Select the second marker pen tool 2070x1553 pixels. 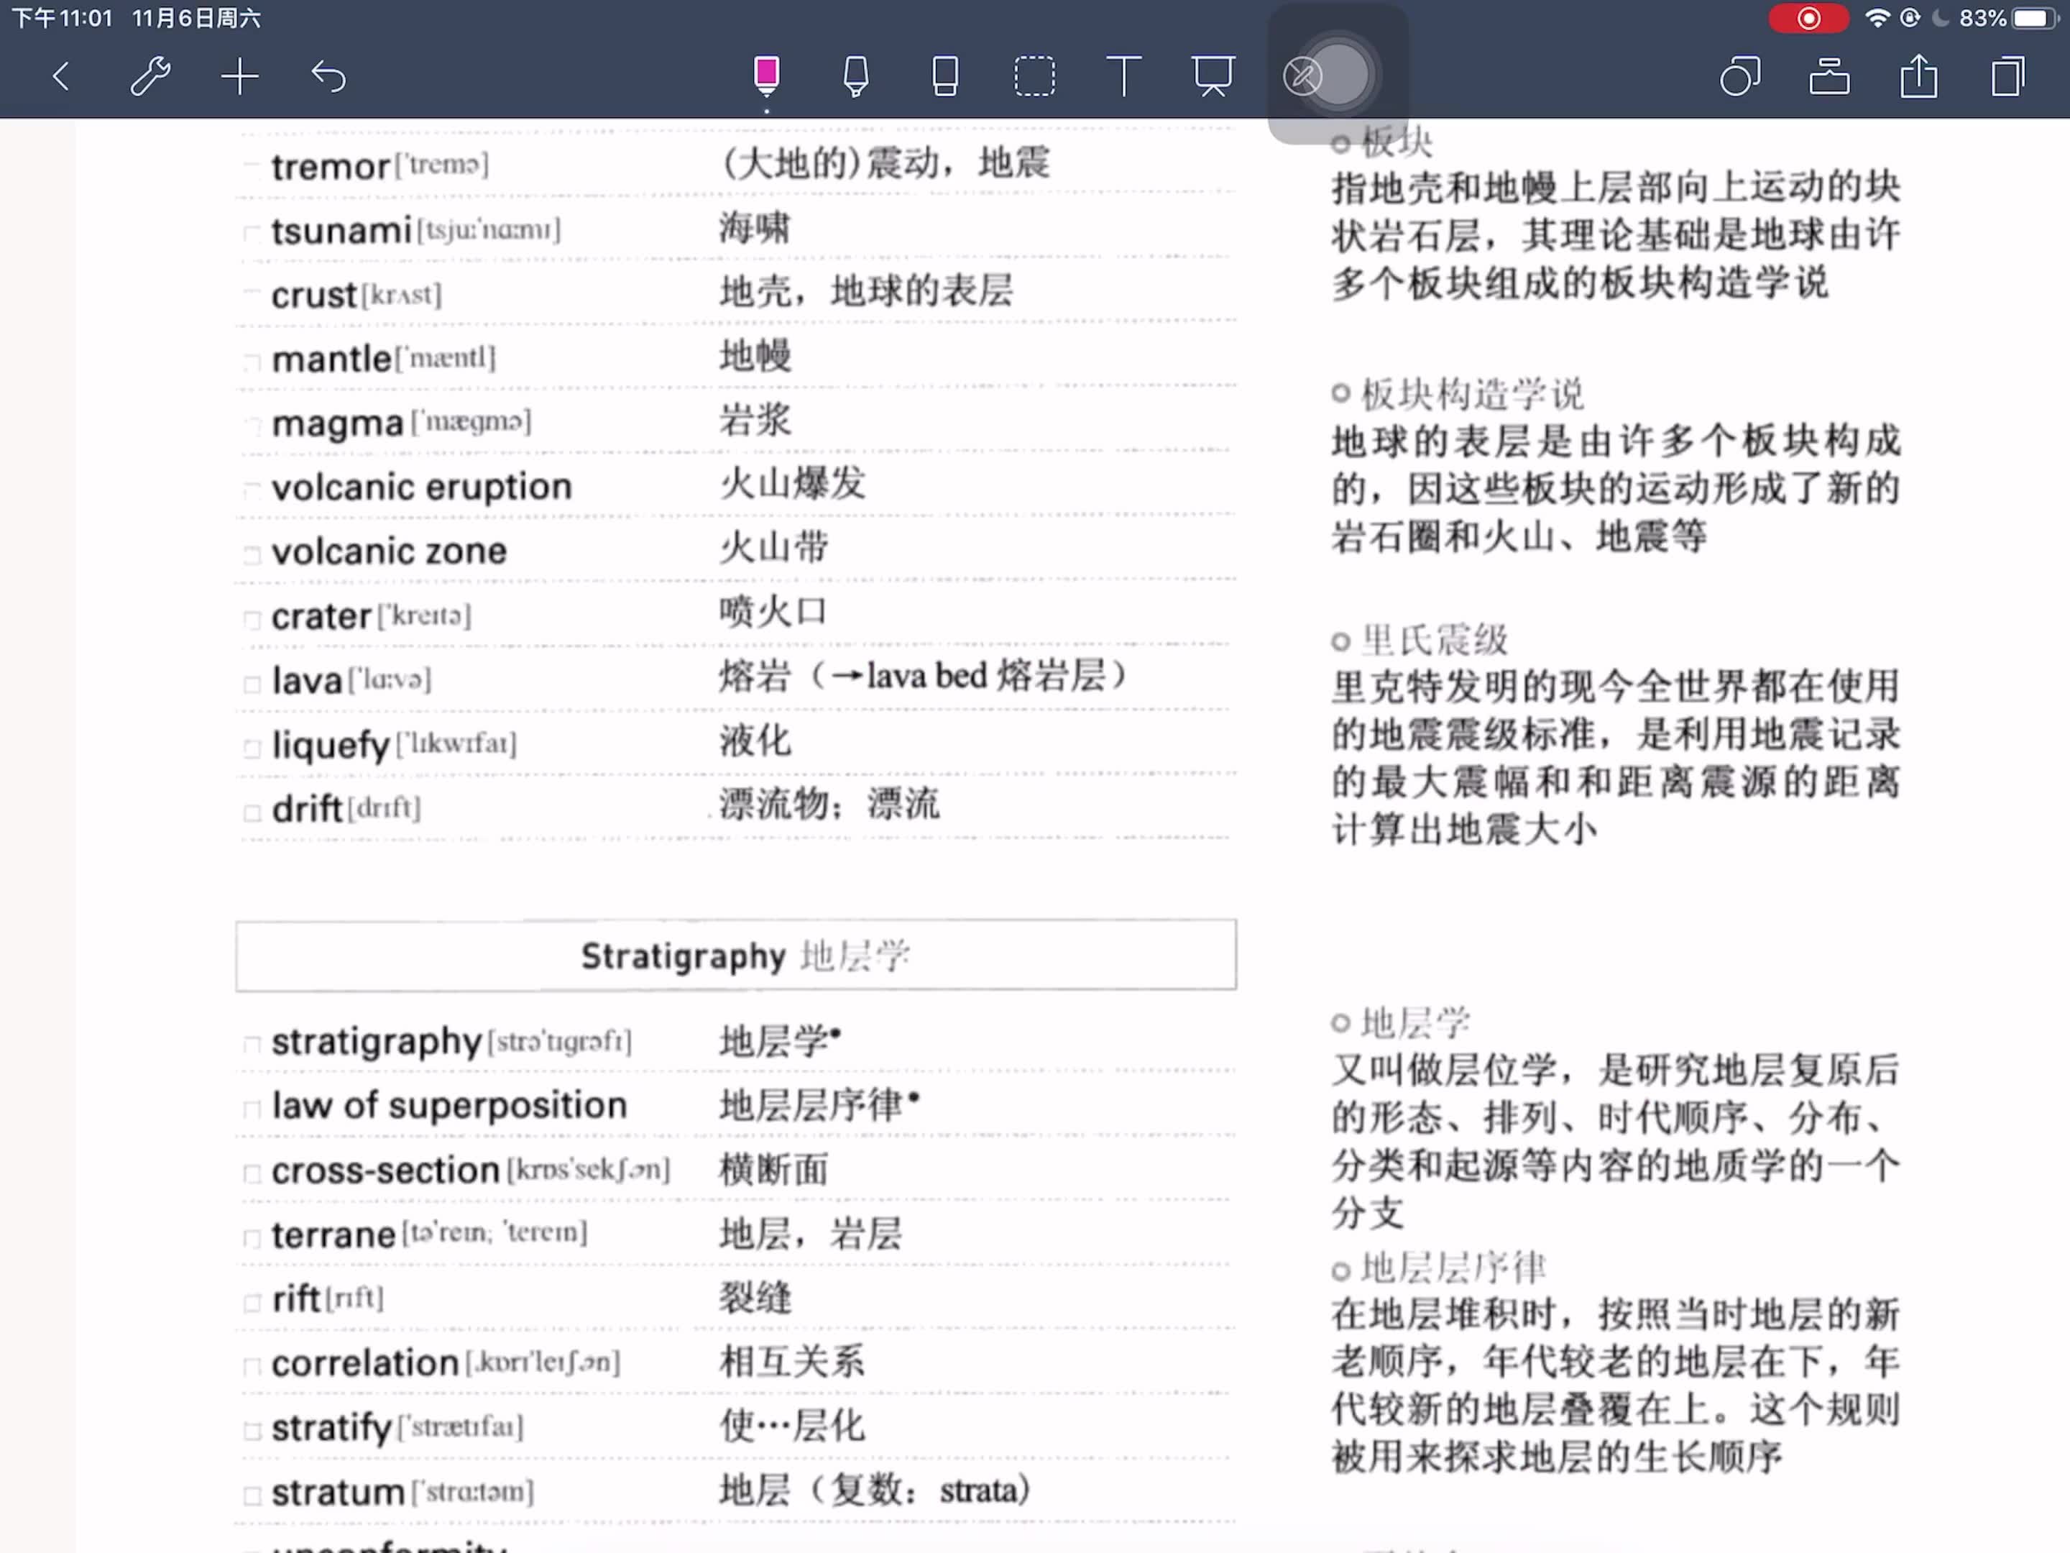pyautogui.click(x=855, y=75)
